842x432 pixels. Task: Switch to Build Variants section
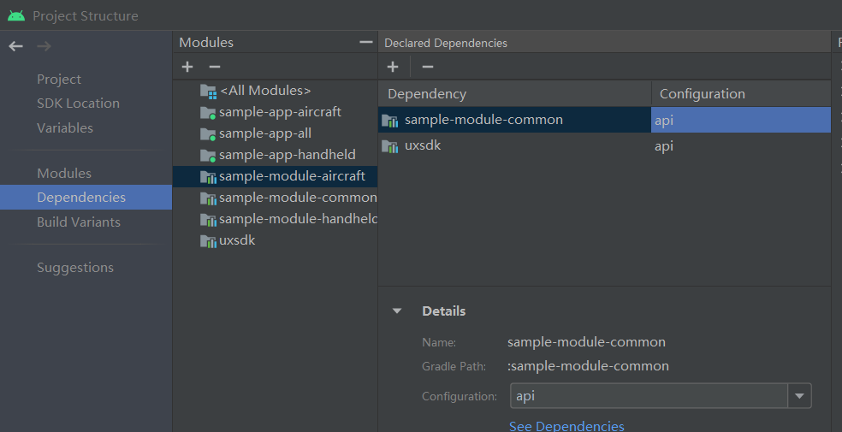coord(79,222)
